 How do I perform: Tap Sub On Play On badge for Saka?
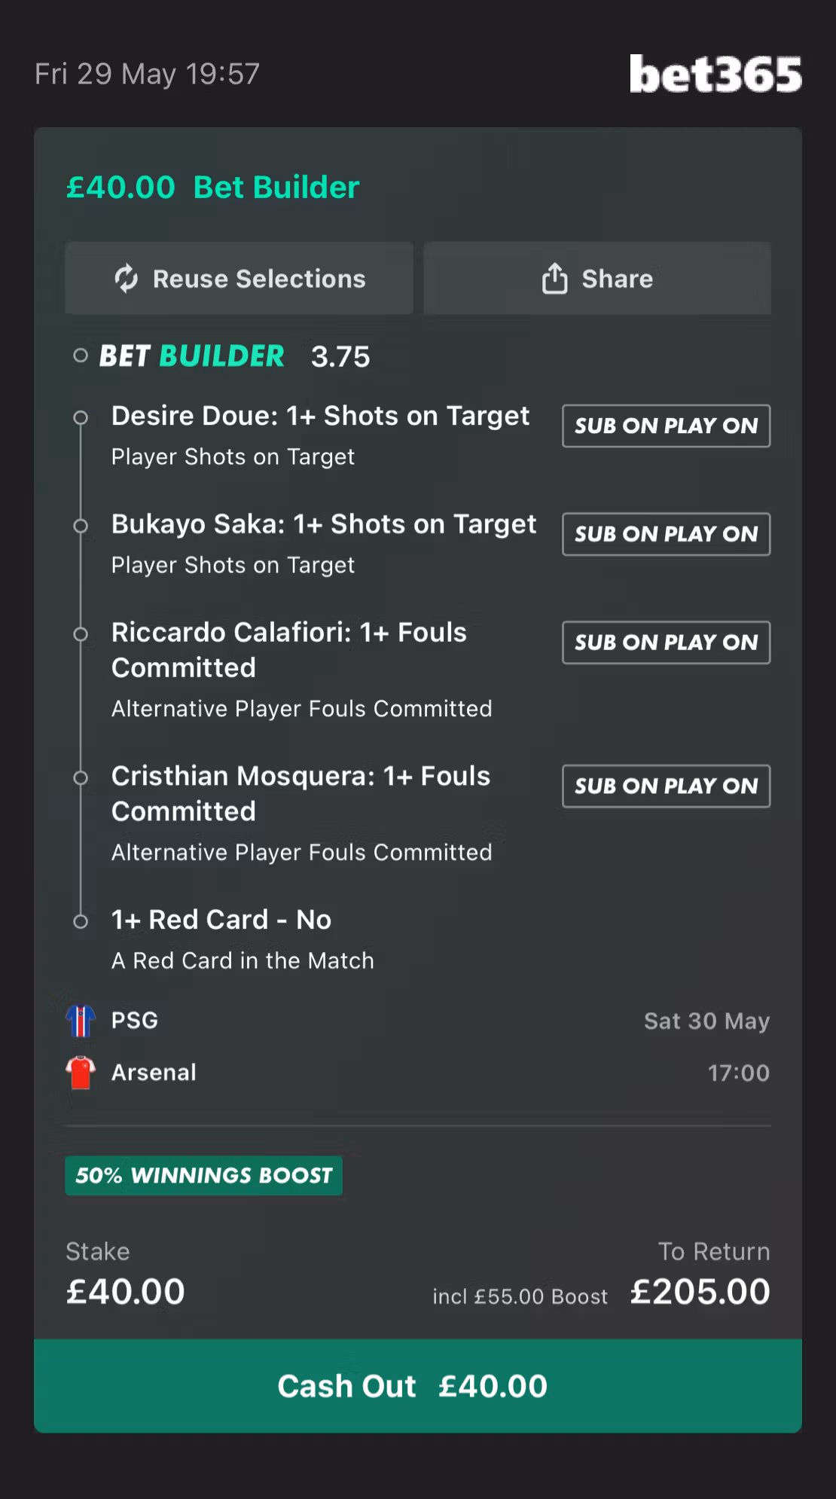[666, 534]
